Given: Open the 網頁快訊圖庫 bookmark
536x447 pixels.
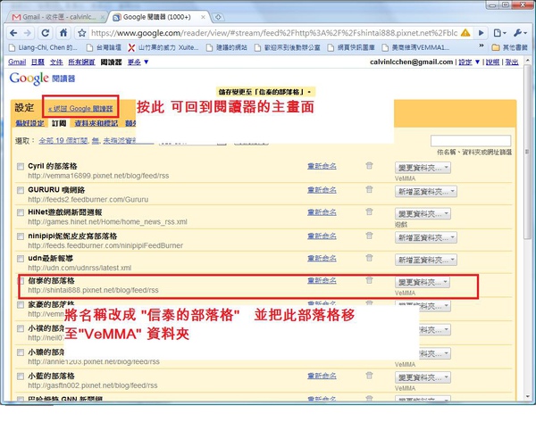Looking at the screenshot, I should click(x=351, y=47).
